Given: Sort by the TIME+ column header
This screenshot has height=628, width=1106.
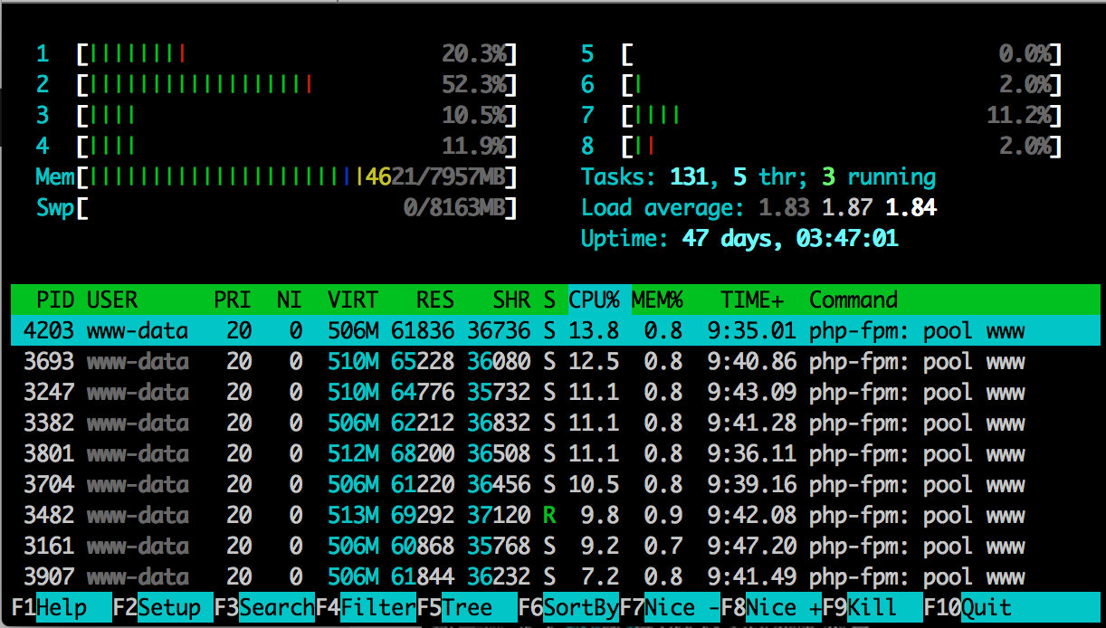Looking at the screenshot, I should tap(752, 300).
